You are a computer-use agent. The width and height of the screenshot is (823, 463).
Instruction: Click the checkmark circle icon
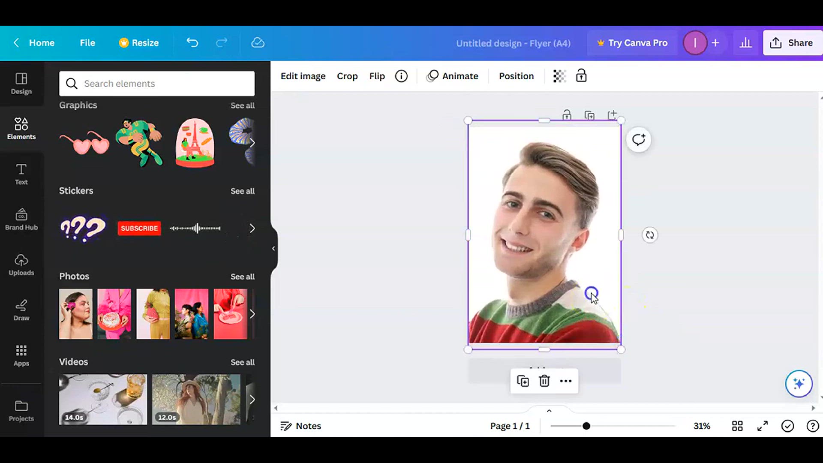788,426
